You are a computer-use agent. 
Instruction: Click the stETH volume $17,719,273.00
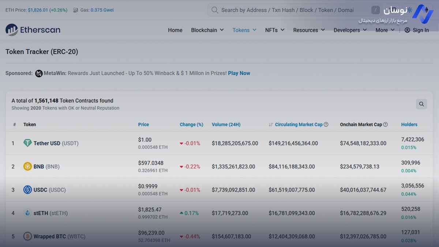230,213
